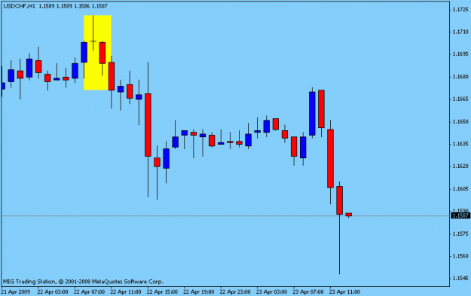Click the 1.1680 price axis label
471x296 pixels.
pos(460,77)
